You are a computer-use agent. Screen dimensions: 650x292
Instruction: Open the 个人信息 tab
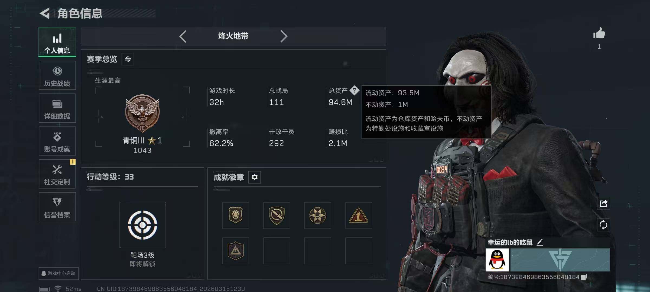(x=57, y=42)
